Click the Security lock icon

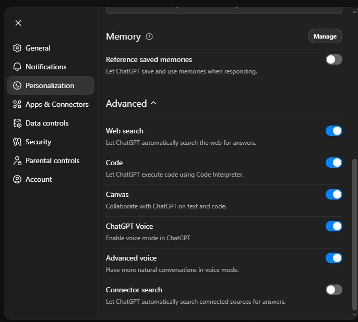[x=17, y=142]
